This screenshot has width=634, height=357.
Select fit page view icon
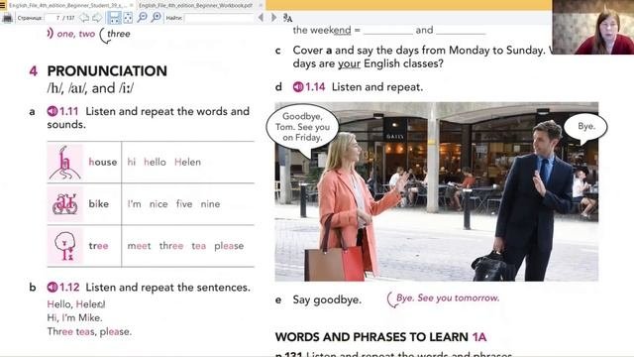tap(128, 18)
